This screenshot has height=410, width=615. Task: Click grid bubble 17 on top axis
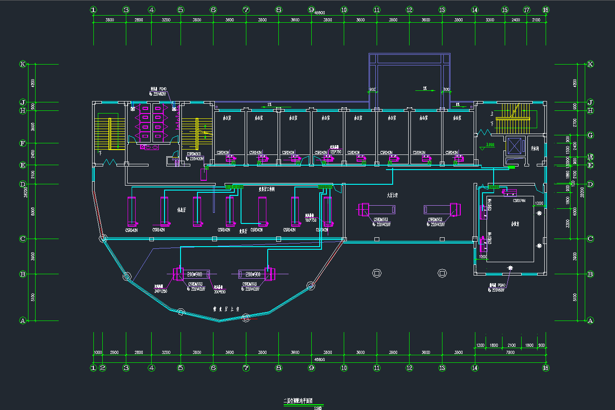[x=527, y=10]
